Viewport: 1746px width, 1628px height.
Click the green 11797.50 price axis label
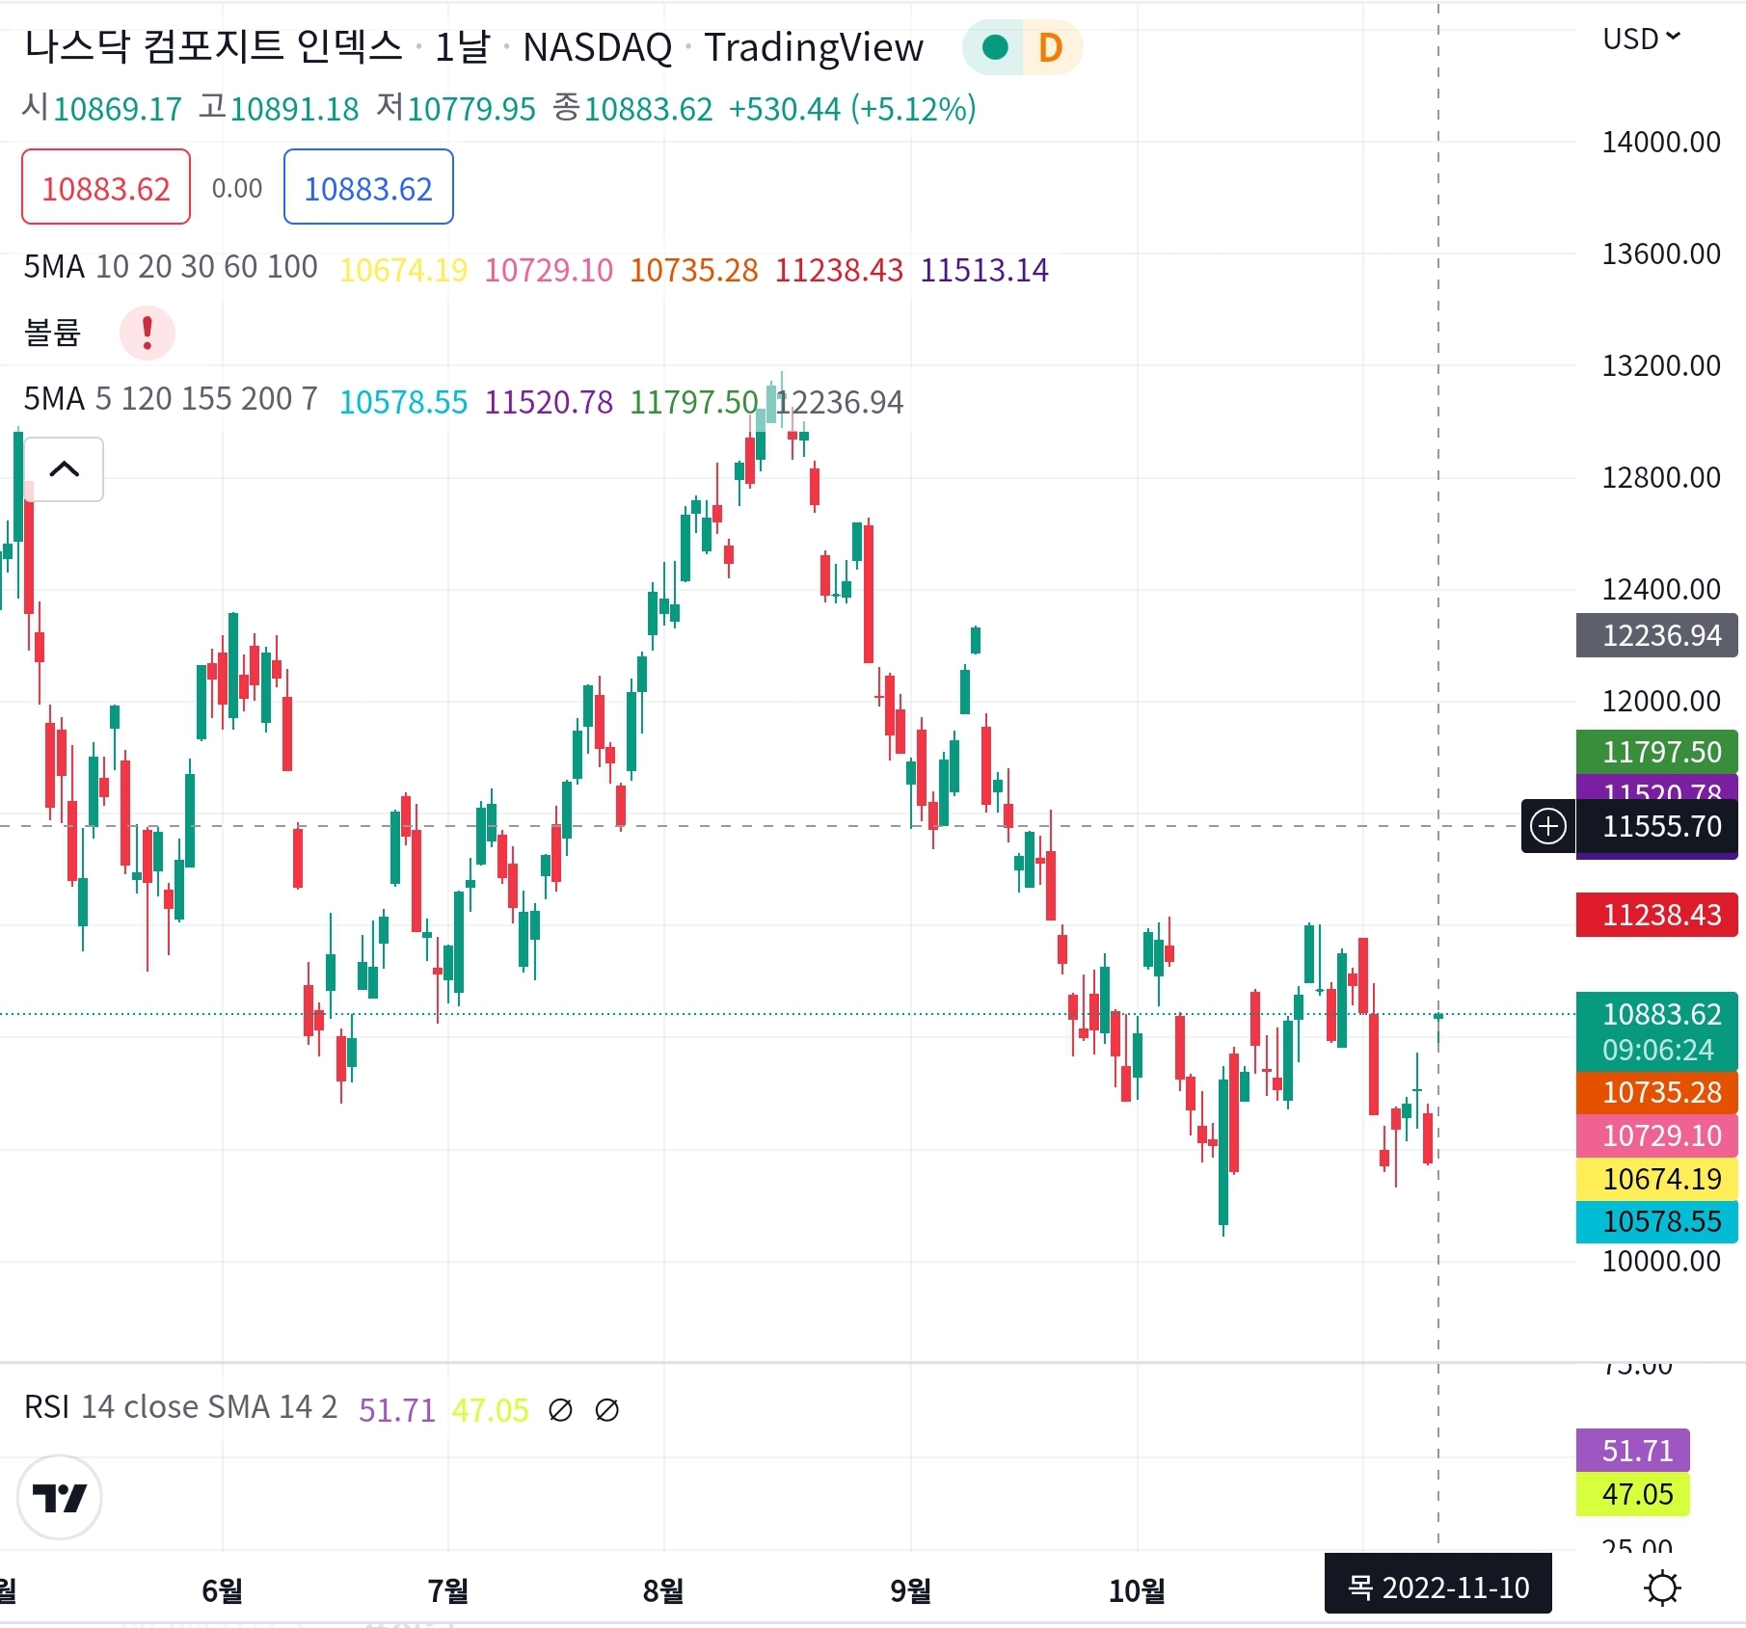pyautogui.click(x=1657, y=752)
